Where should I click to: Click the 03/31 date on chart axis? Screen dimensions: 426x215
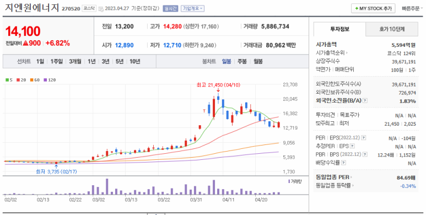pyautogui.click(x=196, y=200)
